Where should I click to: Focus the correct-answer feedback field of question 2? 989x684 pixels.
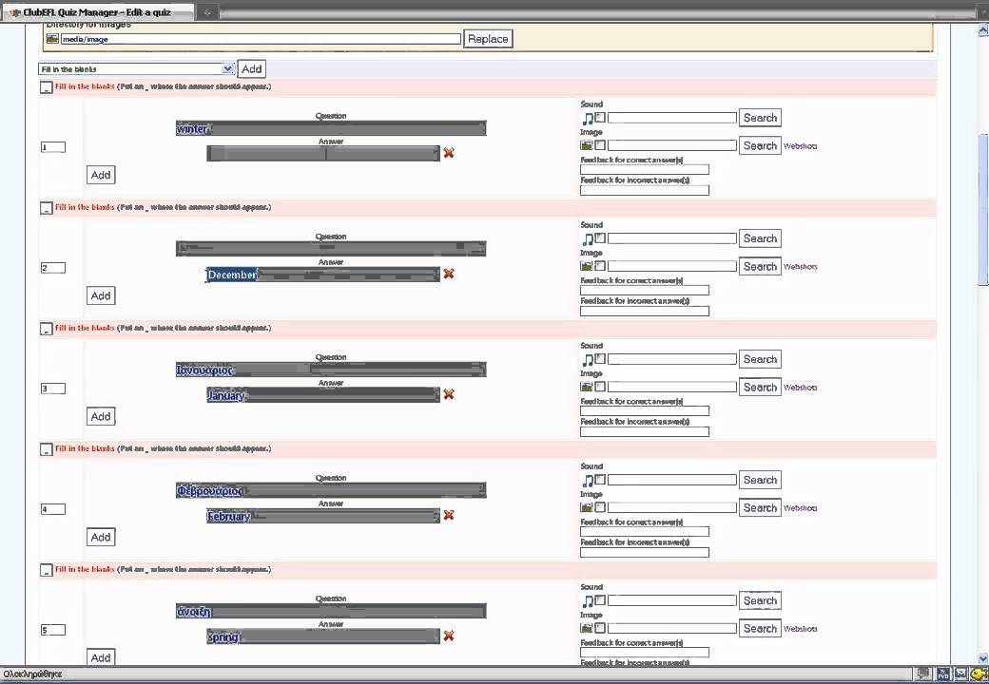(x=645, y=291)
